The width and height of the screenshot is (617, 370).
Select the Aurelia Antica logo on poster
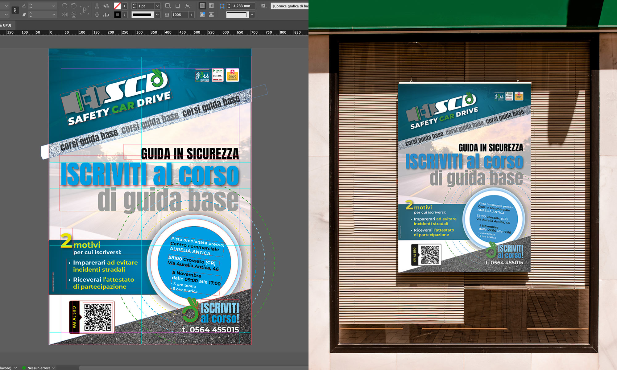(232, 75)
